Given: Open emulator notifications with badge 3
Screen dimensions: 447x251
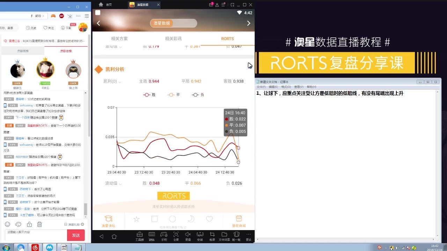Looking at the screenshot, I should (211, 5).
